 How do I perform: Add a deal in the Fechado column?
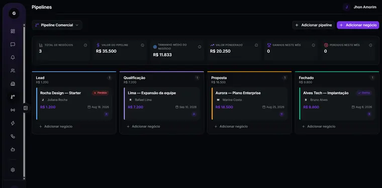[x=319, y=126]
